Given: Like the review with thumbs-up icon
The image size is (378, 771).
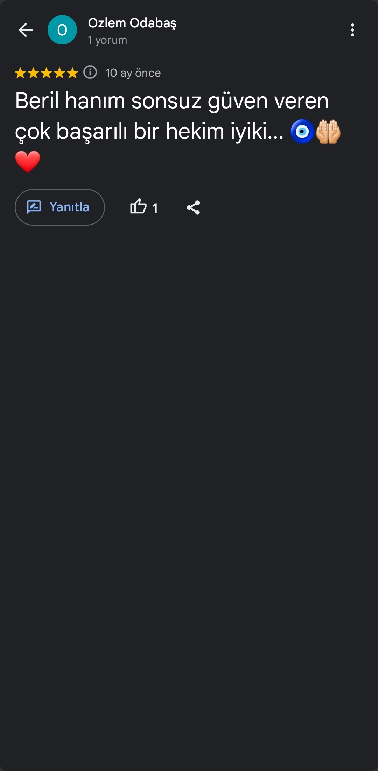Looking at the screenshot, I should pos(138,206).
